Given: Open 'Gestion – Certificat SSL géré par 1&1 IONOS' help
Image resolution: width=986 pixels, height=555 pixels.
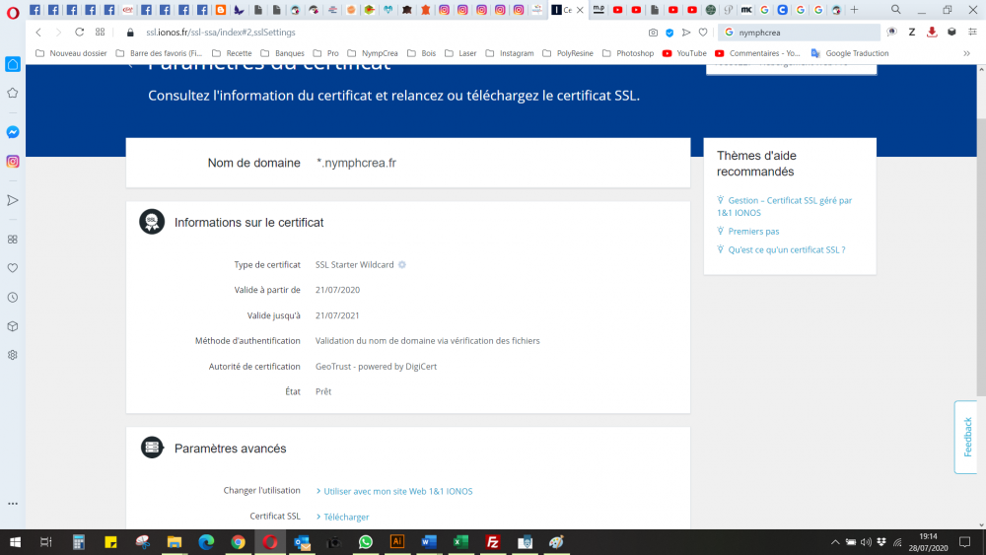Looking at the screenshot, I should [x=784, y=206].
